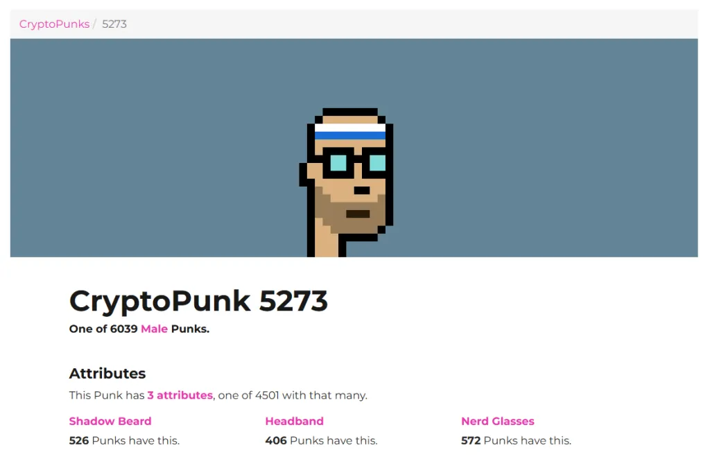The image size is (710, 466).
Task: Click the 5273 breadcrumb item
Action: click(114, 24)
